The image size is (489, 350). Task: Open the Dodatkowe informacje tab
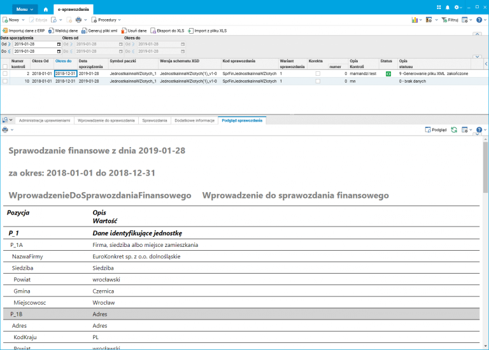pos(195,121)
